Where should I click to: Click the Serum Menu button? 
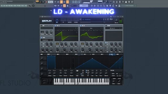(111, 19)
